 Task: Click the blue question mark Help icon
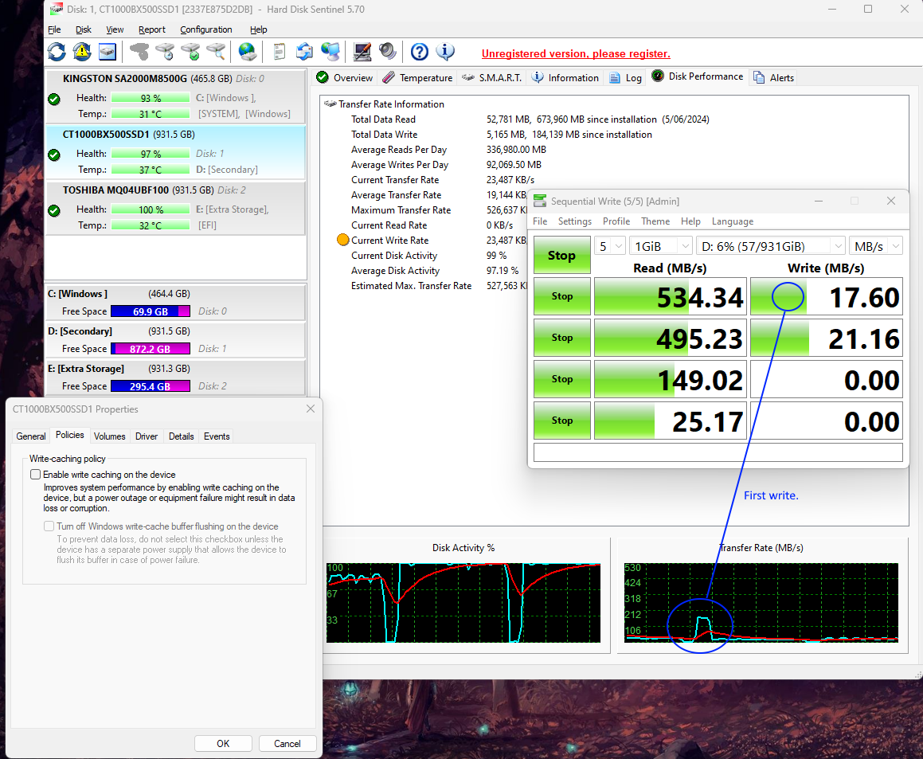click(x=419, y=52)
